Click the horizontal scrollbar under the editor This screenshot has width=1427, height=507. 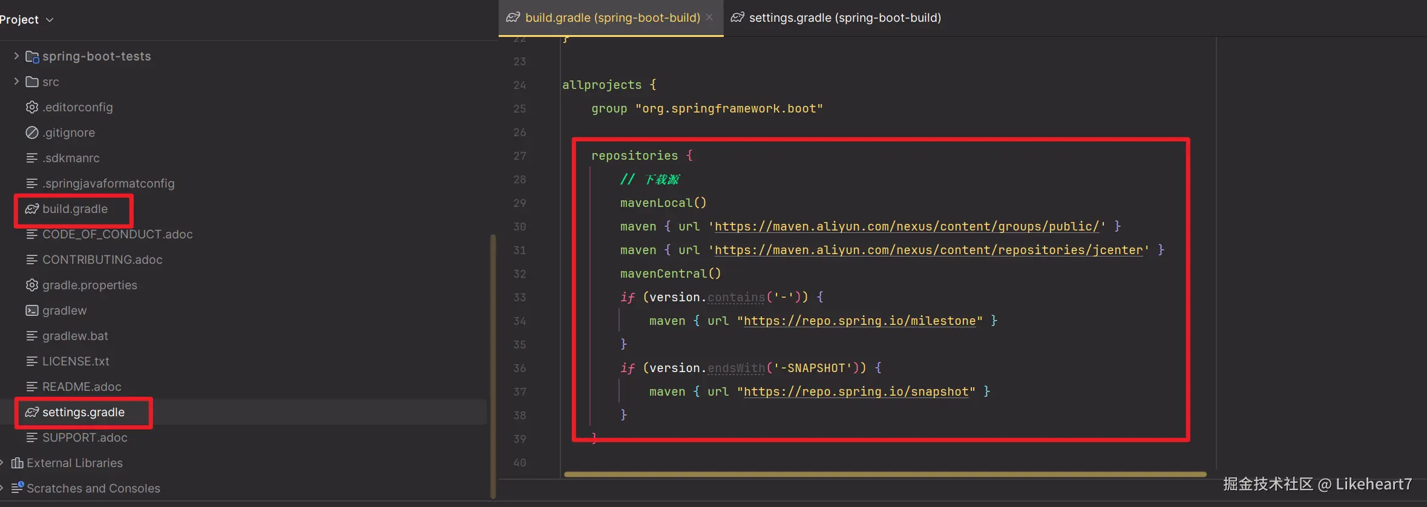[x=885, y=474]
